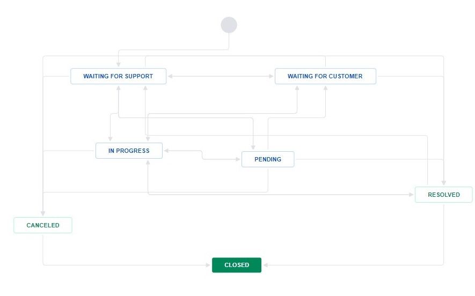Click arrowhead entering PENDING from the left
This screenshot has height=296, width=475.
238,159
